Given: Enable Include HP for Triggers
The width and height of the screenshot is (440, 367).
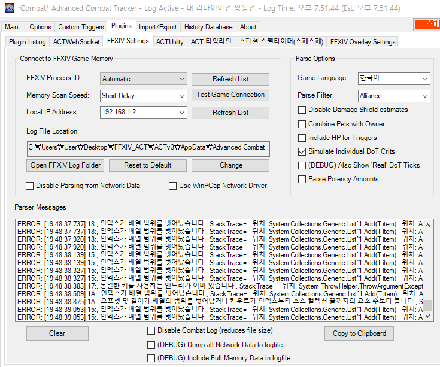Looking at the screenshot, I should (302, 138).
